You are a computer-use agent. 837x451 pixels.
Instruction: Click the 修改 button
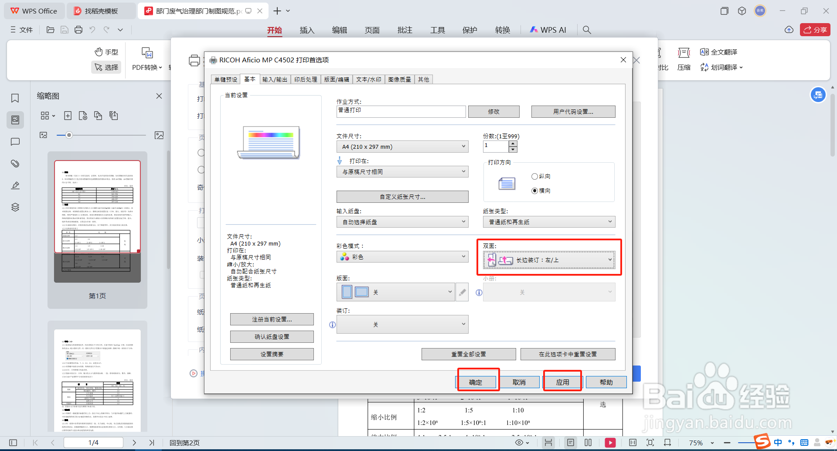pos(494,112)
